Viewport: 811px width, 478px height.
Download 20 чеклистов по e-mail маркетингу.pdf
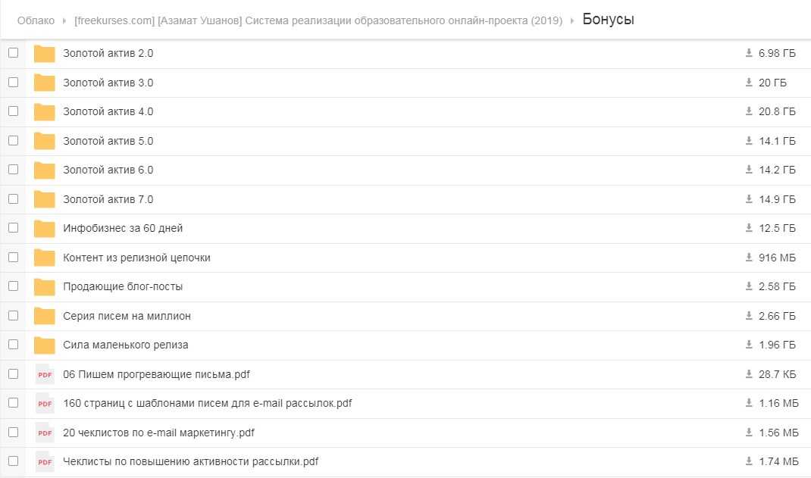click(749, 433)
